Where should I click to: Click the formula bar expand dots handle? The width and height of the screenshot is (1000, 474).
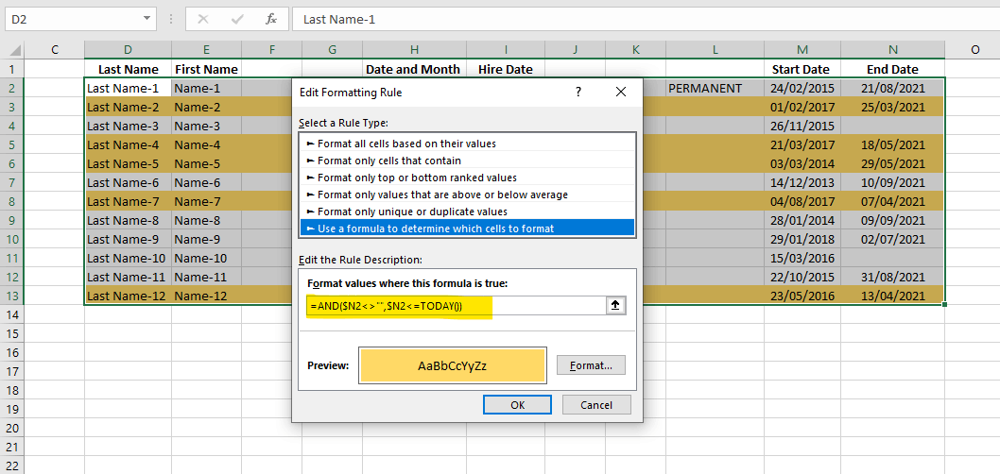[x=171, y=19]
